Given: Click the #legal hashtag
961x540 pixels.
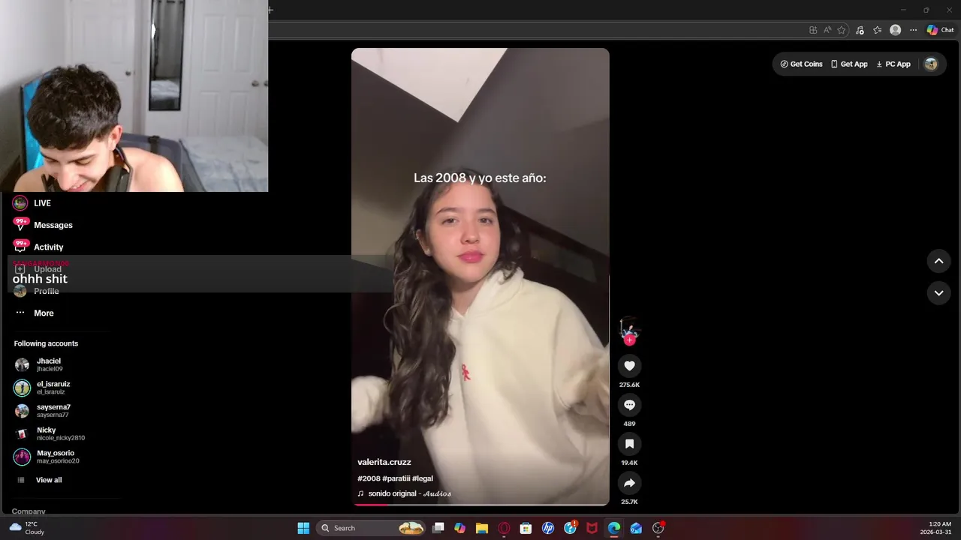Looking at the screenshot, I should click(423, 478).
